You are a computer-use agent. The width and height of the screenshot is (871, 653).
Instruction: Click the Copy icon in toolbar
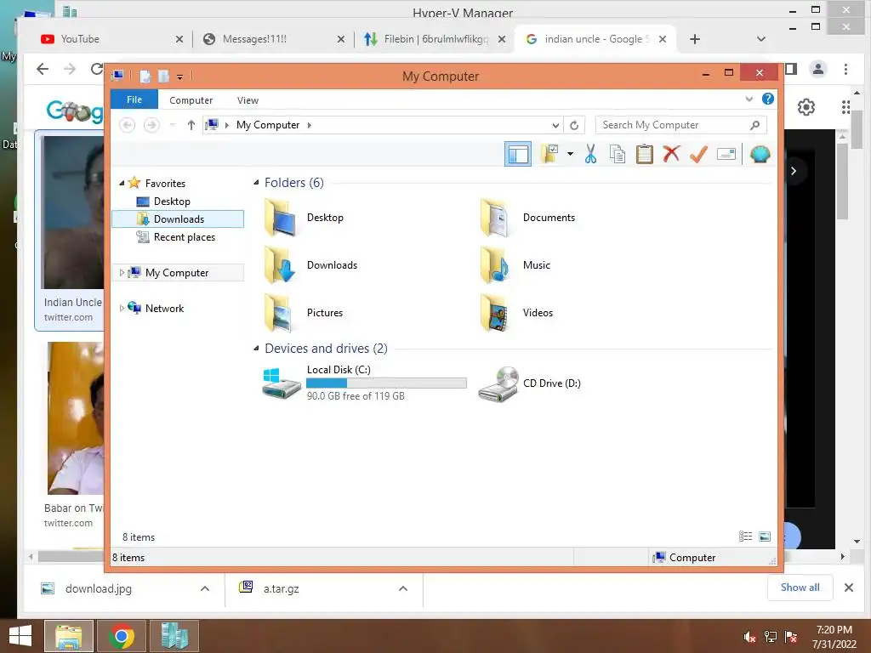tap(618, 154)
